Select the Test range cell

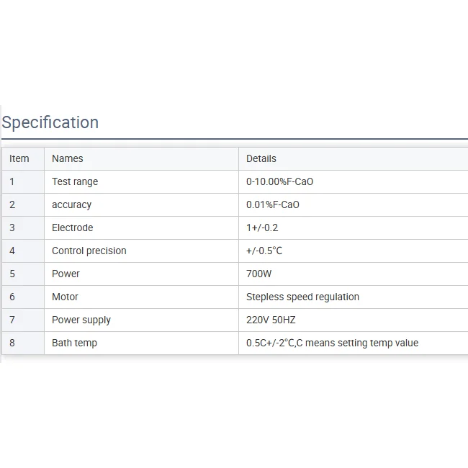click(x=75, y=181)
